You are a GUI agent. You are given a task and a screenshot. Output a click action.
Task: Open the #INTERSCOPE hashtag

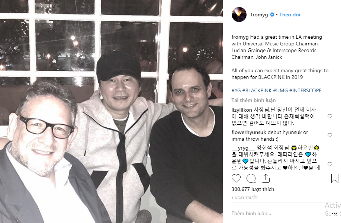(x=305, y=90)
